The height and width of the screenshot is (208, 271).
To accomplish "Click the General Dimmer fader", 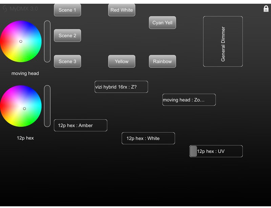I will (223, 42).
